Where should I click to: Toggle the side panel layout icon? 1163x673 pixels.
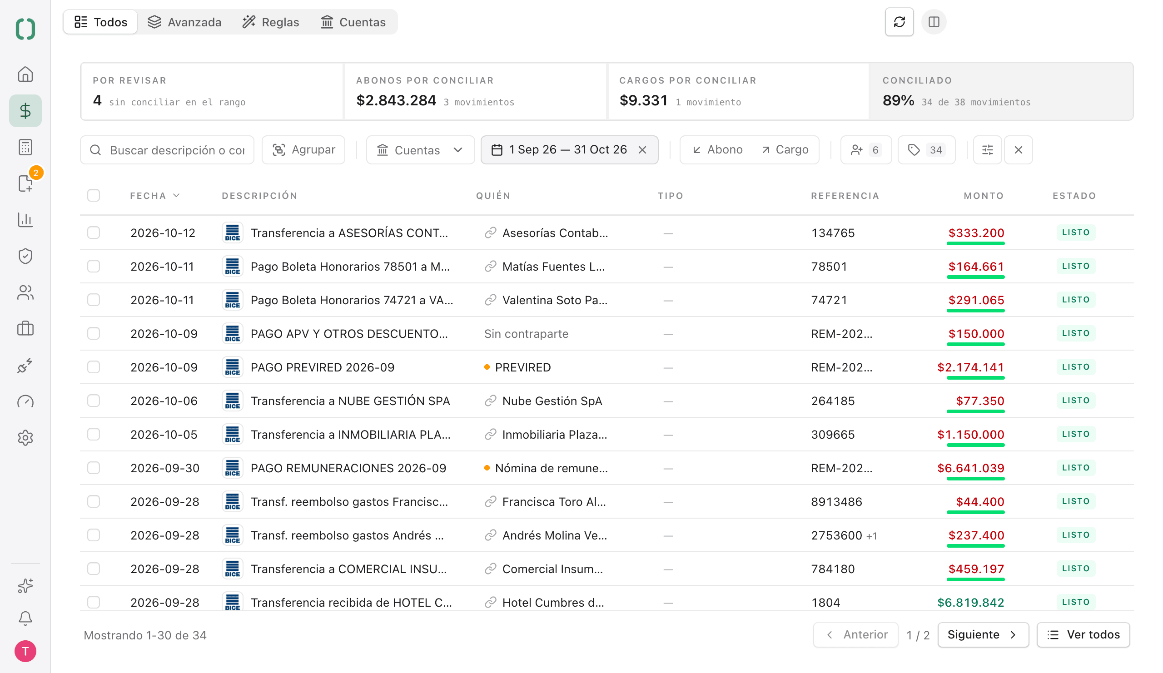click(934, 22)
